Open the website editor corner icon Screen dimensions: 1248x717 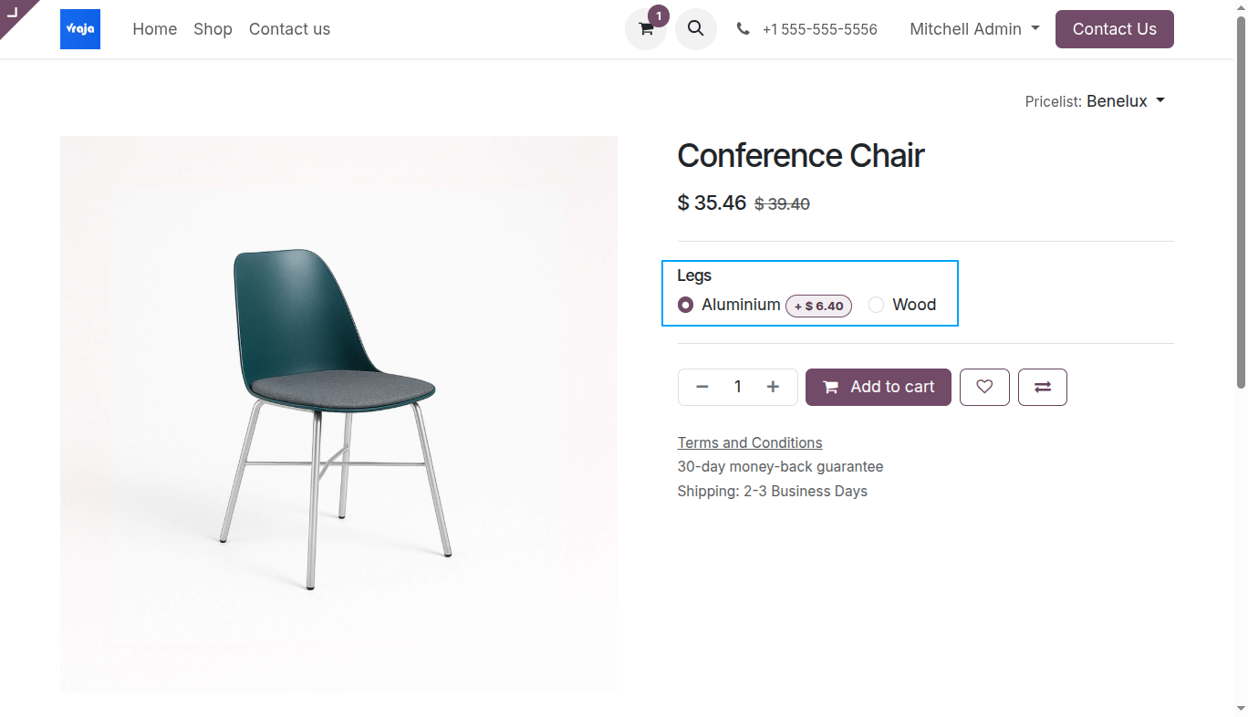click(15, 13)
